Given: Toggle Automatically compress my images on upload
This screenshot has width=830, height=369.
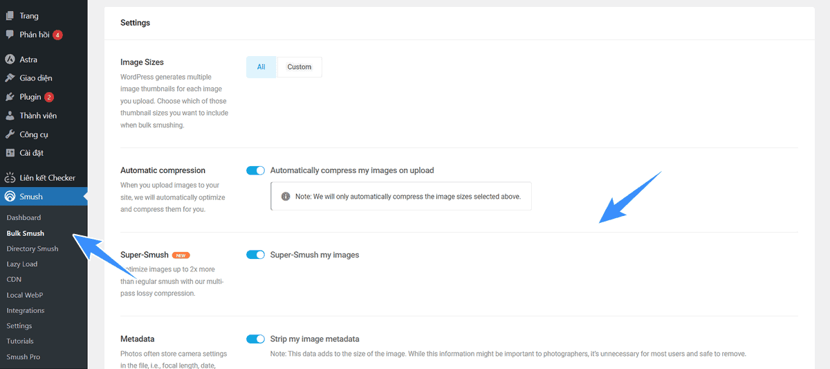Looking at the screenshot, I should pyautogui.click(x=256, y=170).
